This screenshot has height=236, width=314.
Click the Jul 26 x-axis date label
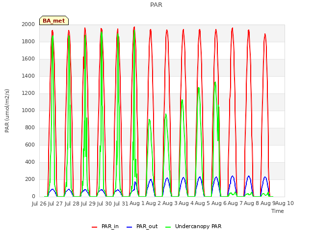[x=39, y=204]
